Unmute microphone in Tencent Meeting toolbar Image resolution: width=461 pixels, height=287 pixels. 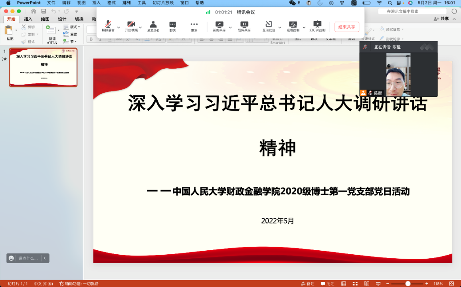[x=108, y=26]
